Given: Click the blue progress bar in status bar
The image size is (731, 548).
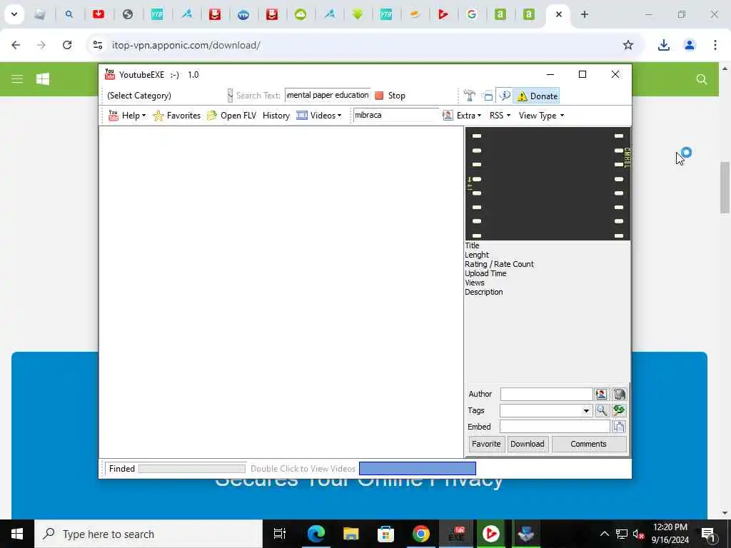Looking at the screenshot, I should (x=417, y=468).
